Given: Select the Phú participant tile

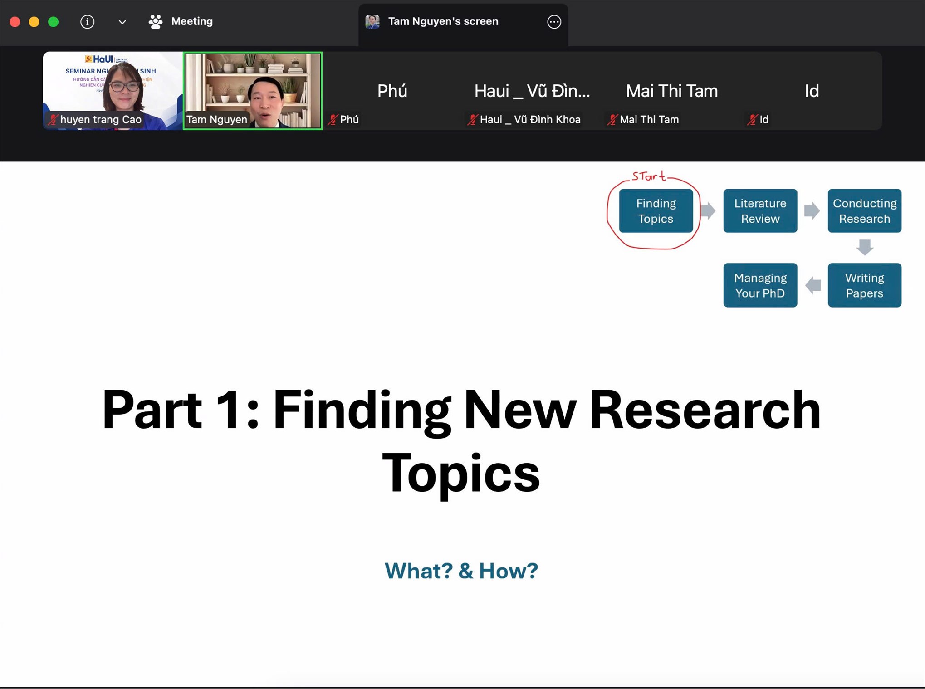Looking at the screenshot, I should coord(392,91).
